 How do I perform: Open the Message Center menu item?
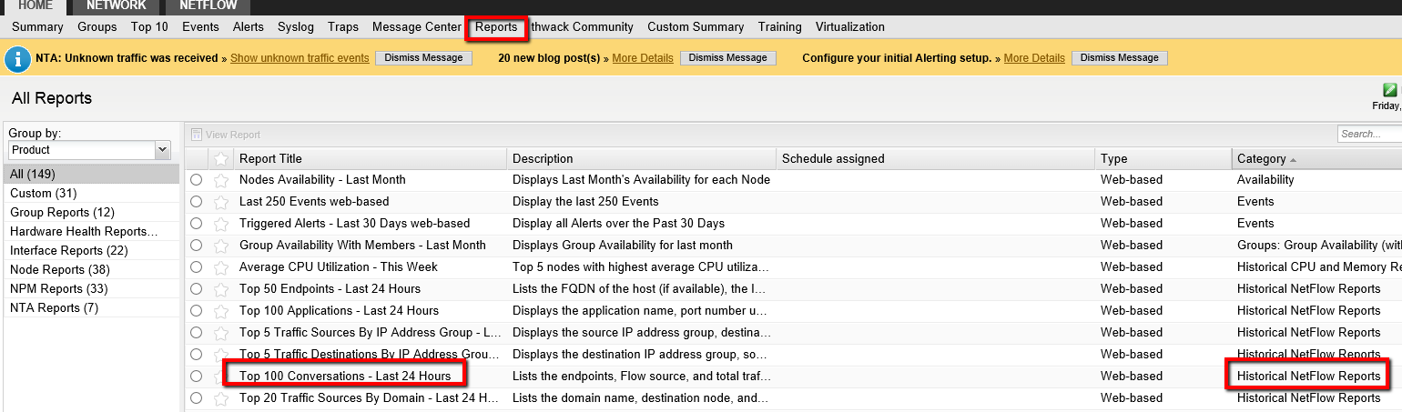point(417,27)
